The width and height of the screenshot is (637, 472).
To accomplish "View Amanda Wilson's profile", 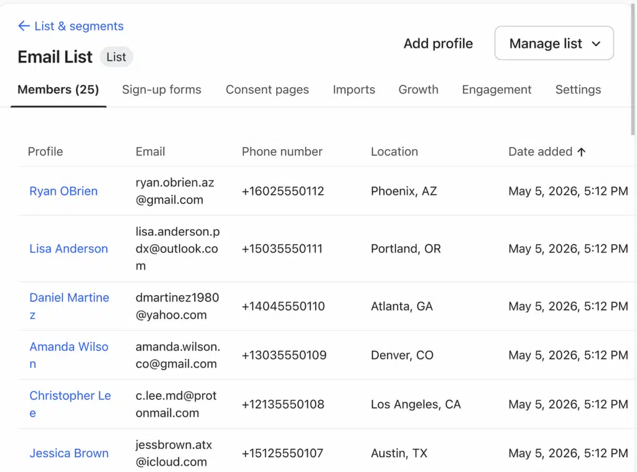I will 69,355.
